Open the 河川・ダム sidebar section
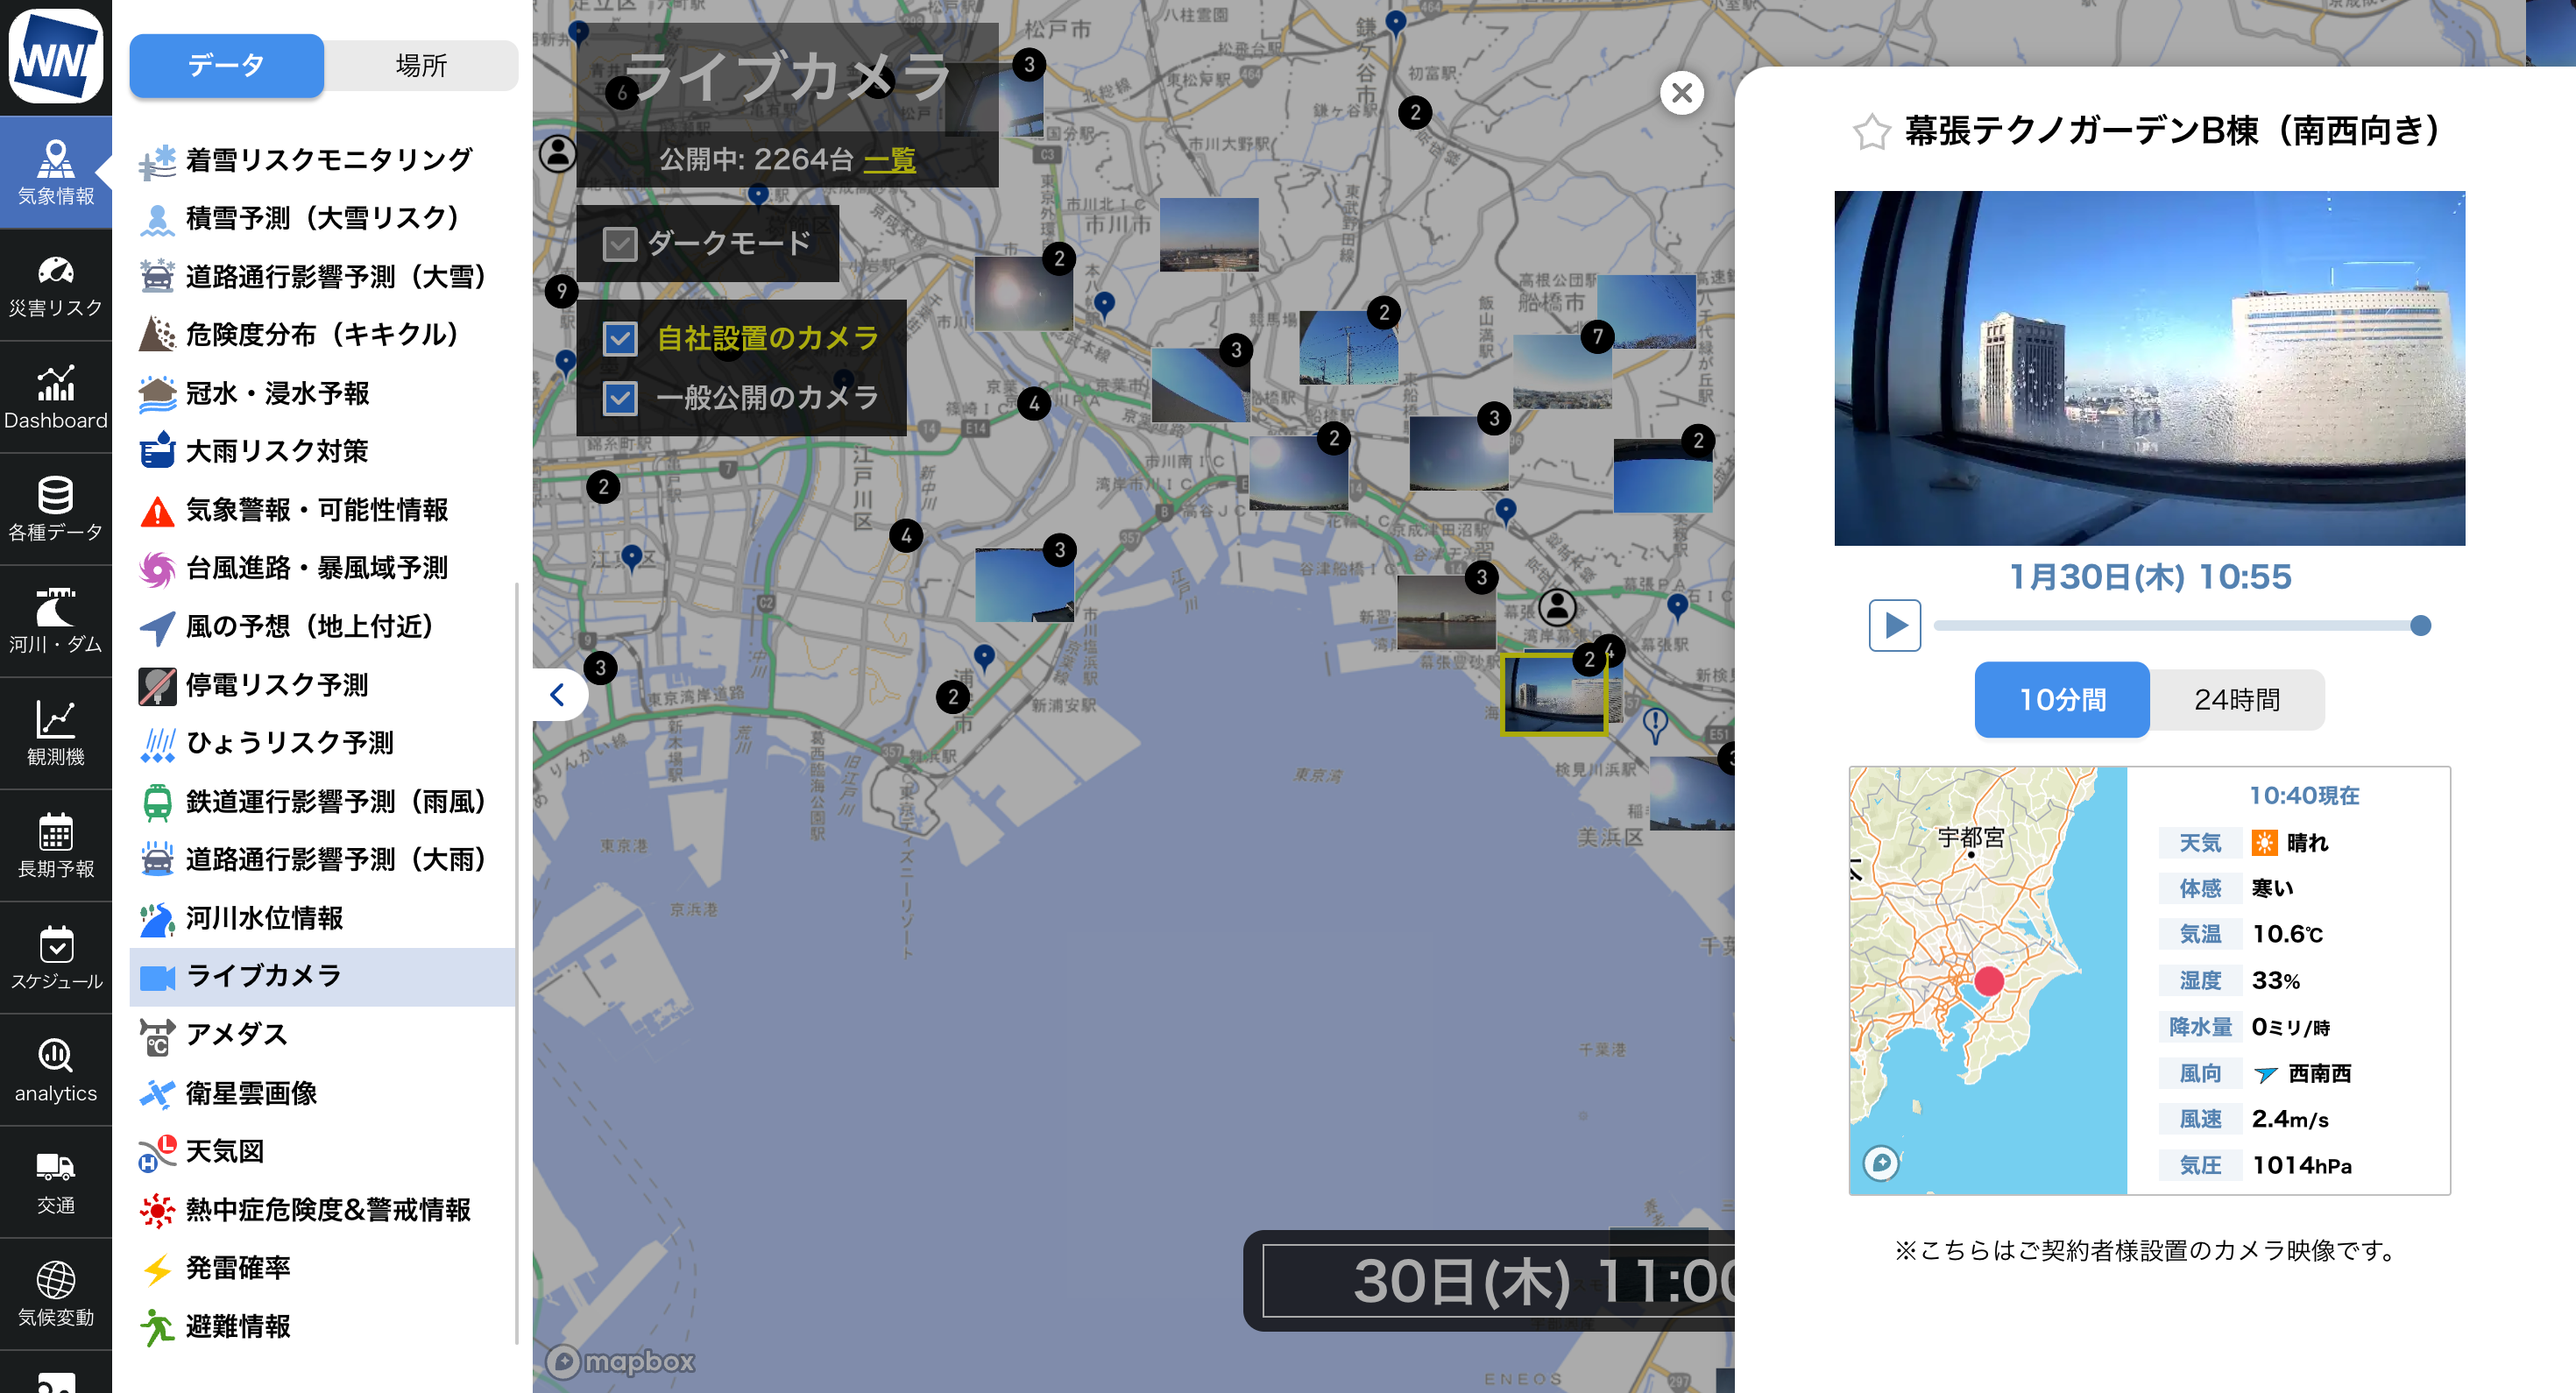The width and height of the screenshot is (2576, 1393). click(55, 622)
